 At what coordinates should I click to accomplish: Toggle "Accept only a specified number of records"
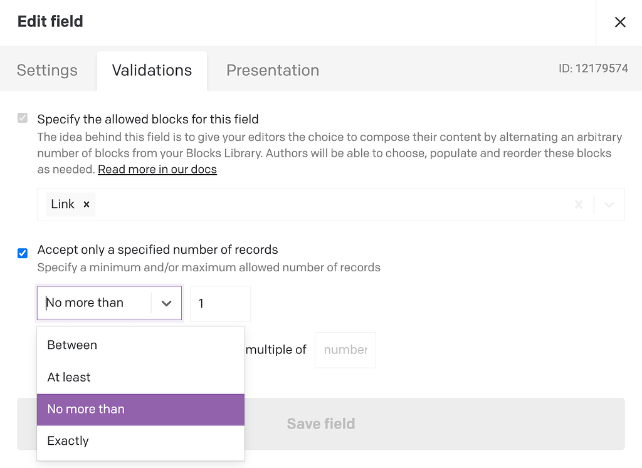[22, 253]
